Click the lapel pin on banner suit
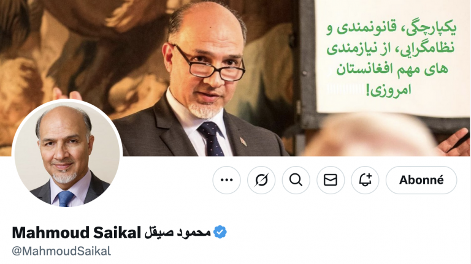Viewport: 471px width, 264px height. click(x=243, y=141)
